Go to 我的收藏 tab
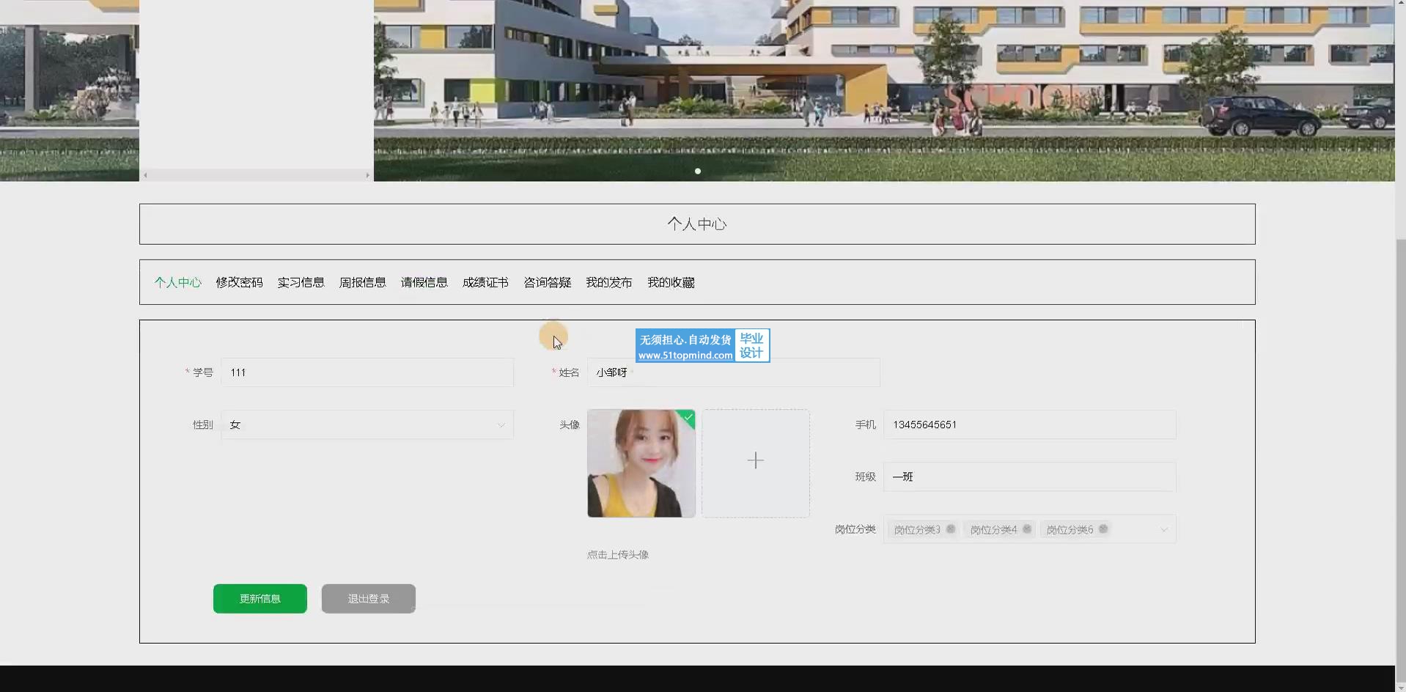The width and height of the screenshot is (1406, 692). tap(671, 282)
